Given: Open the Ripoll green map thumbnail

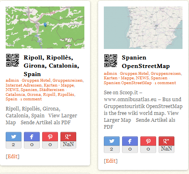Looking at the screenshot, I should [45, 28].
